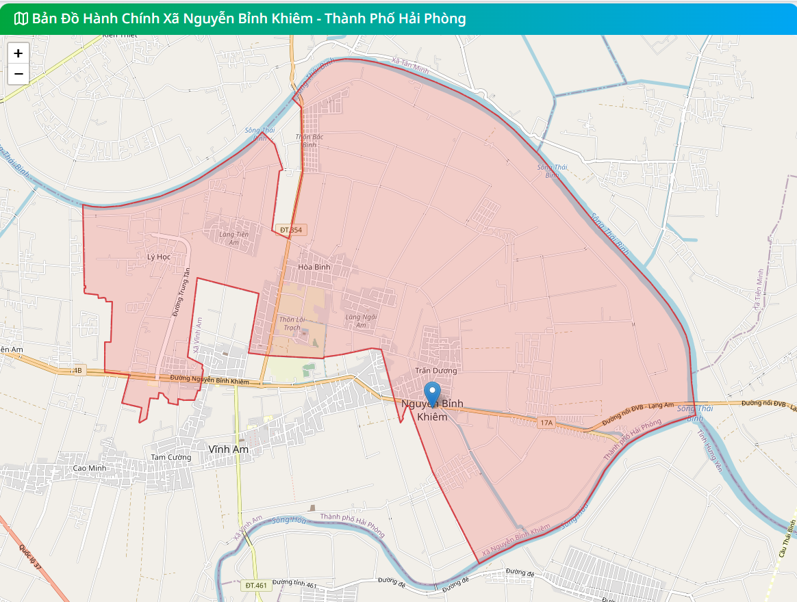Click the ĐT.461 road shield
Viewport: 797px width, 602px height.
(x=257, y=585)
